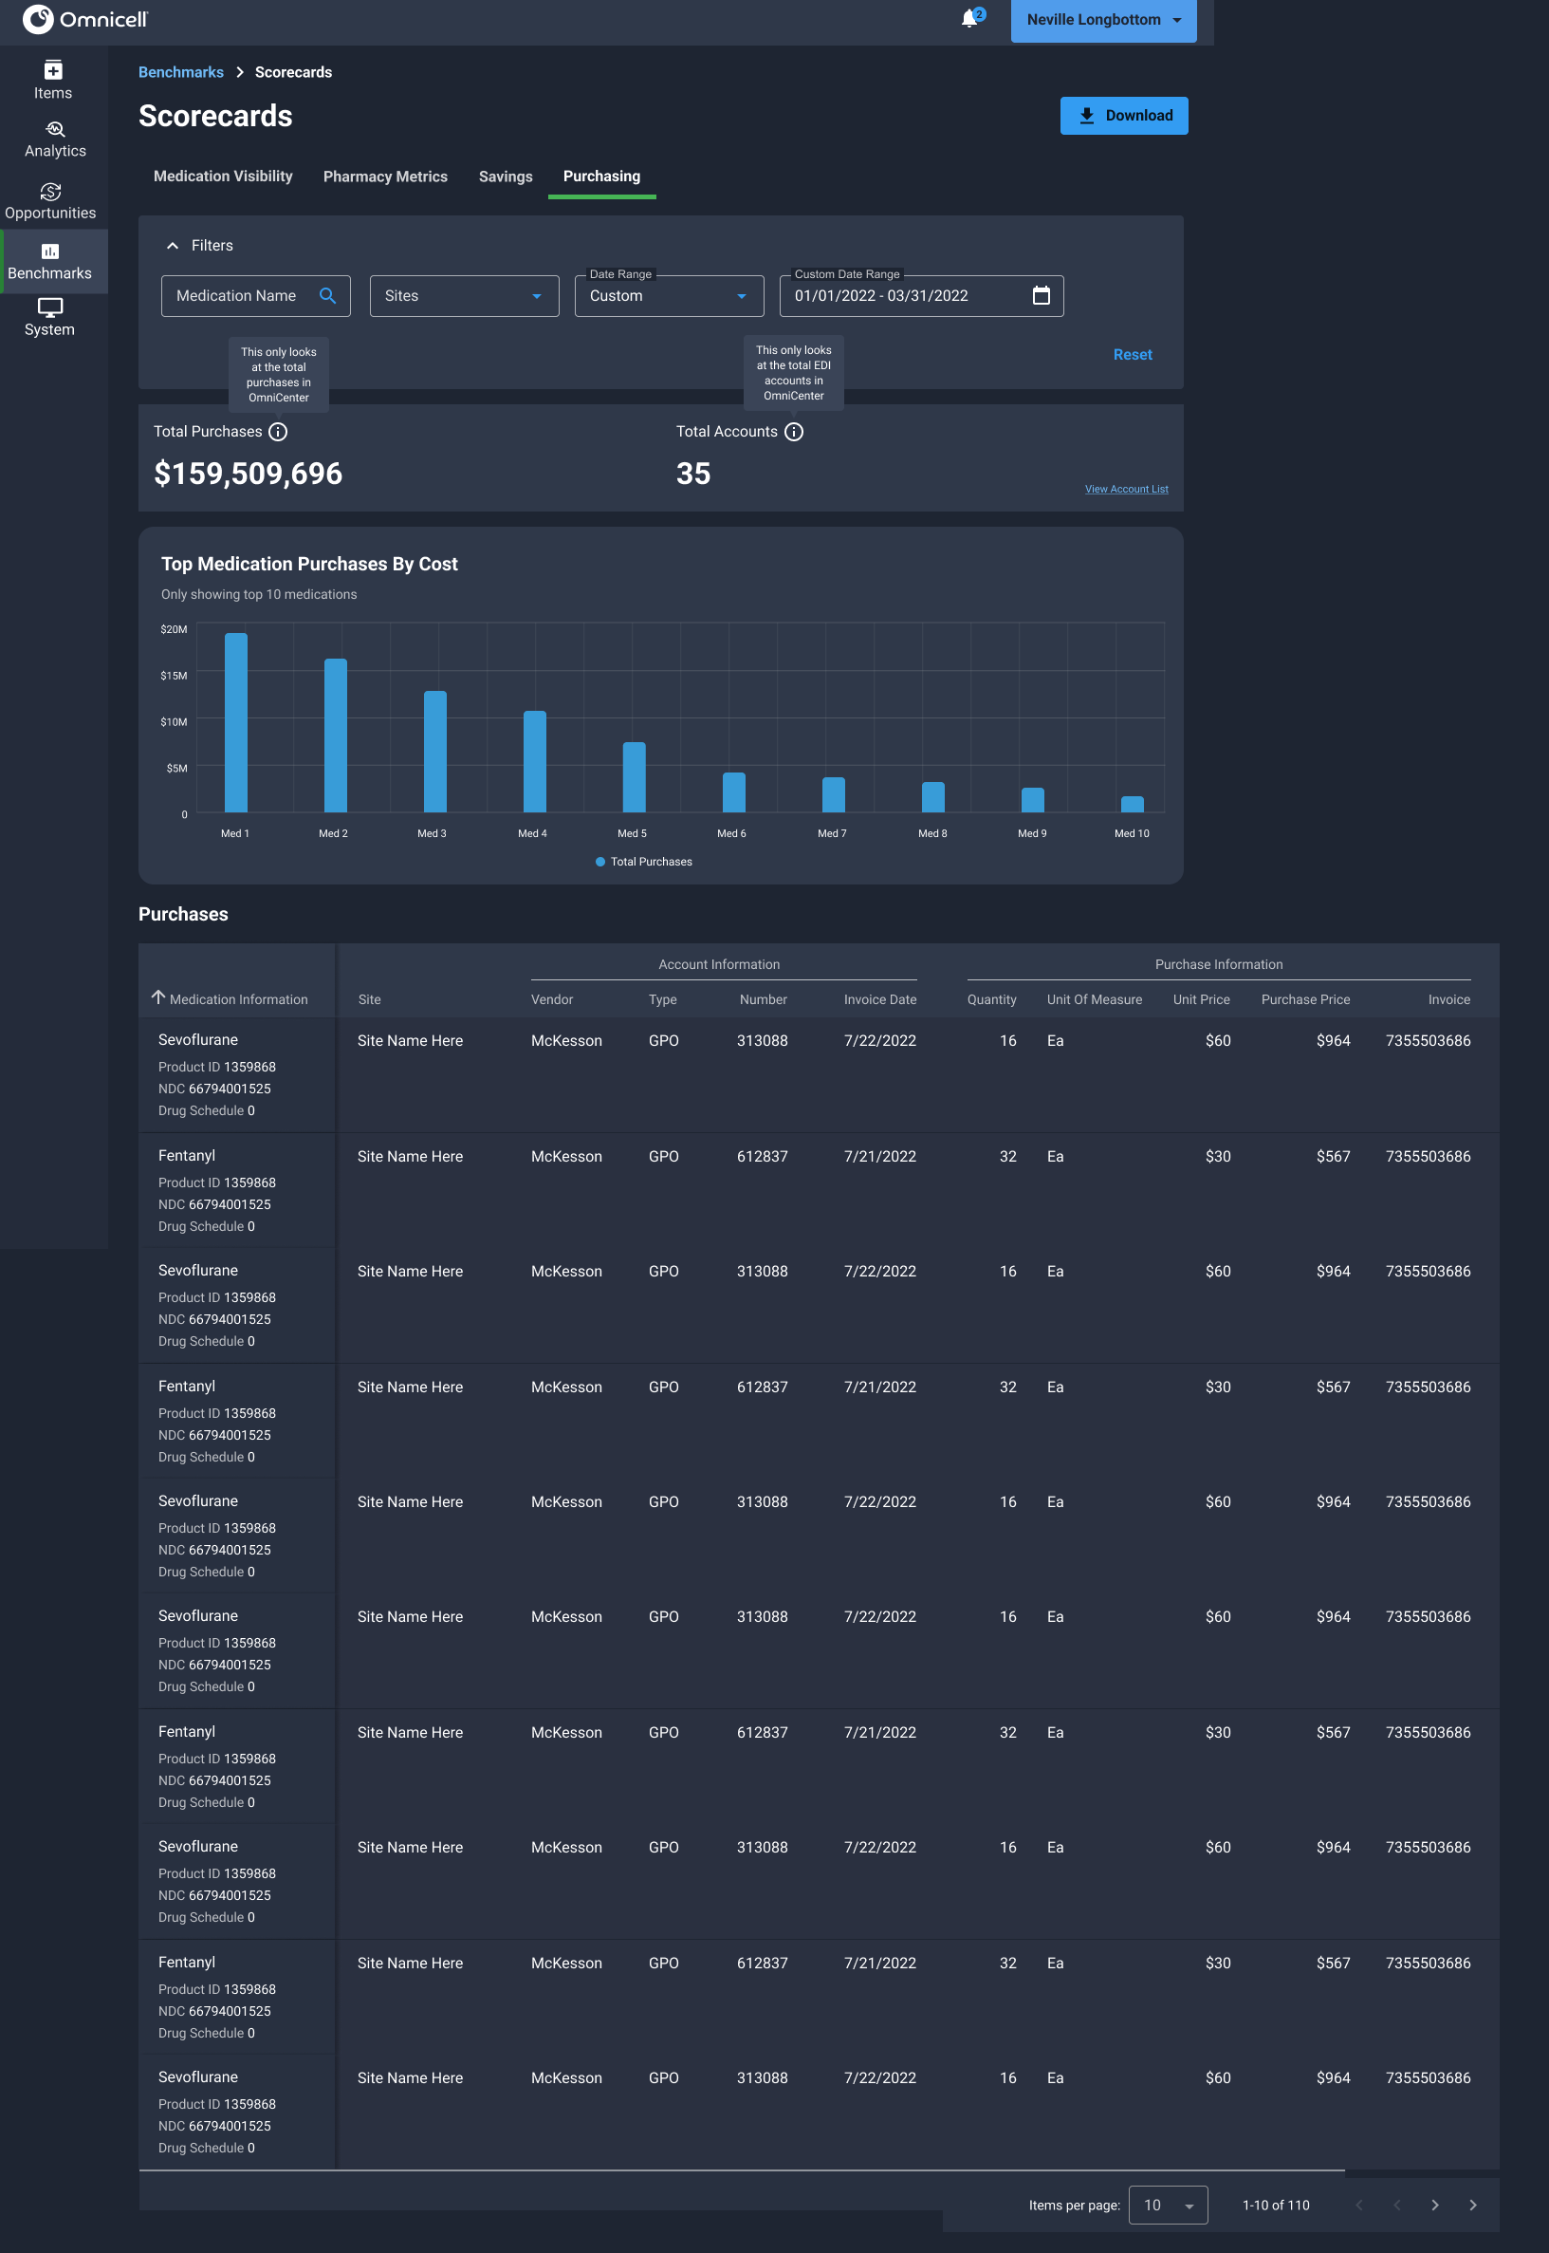Click the Total Purchases info icon

coord(279,432)
